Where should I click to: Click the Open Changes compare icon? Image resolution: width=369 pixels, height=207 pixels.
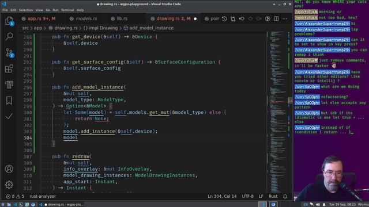(x=233, y=18)
